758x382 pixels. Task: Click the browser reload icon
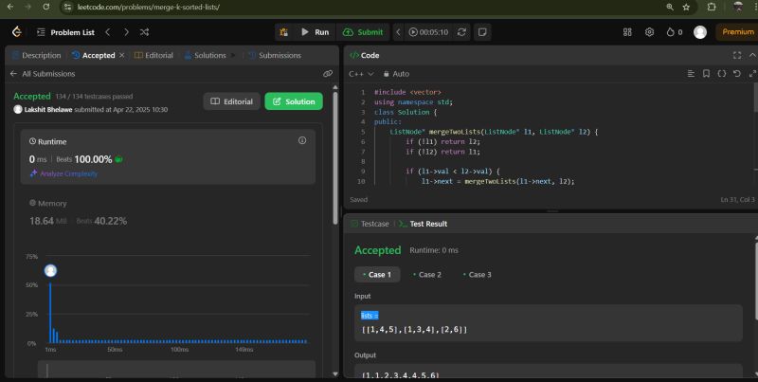click(45, 7)
